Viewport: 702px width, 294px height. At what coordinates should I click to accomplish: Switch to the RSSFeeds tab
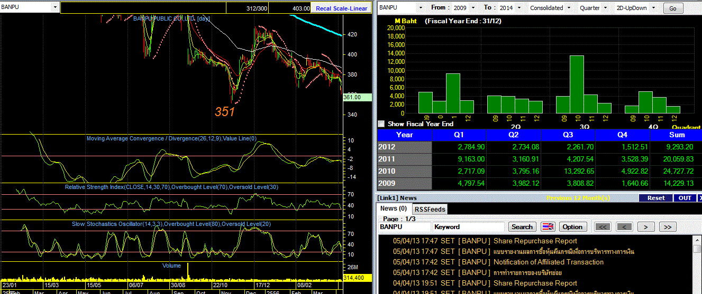(x=430, y=209)
